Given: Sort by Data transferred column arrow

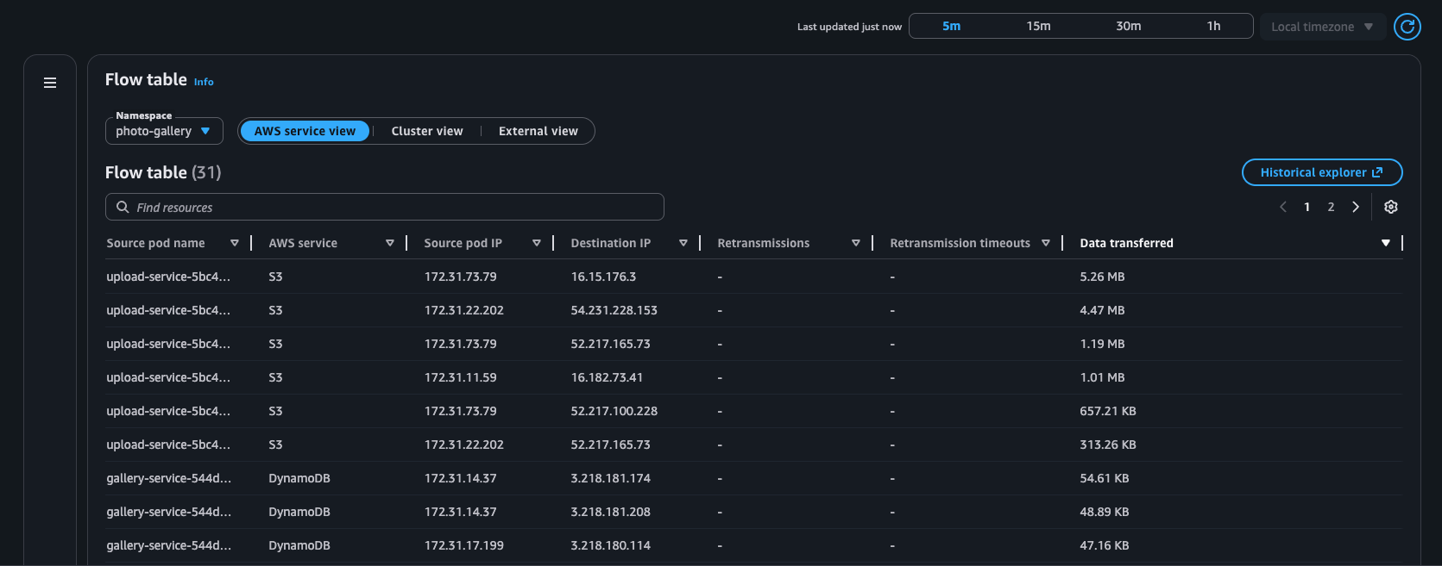Looking at the screenshot, I should click(1385, 243).
